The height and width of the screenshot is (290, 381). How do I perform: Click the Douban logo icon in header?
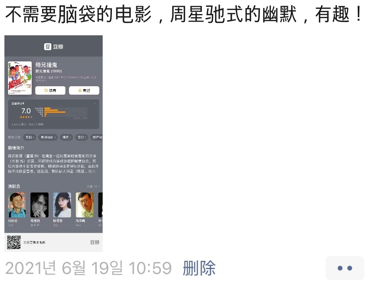48,47
